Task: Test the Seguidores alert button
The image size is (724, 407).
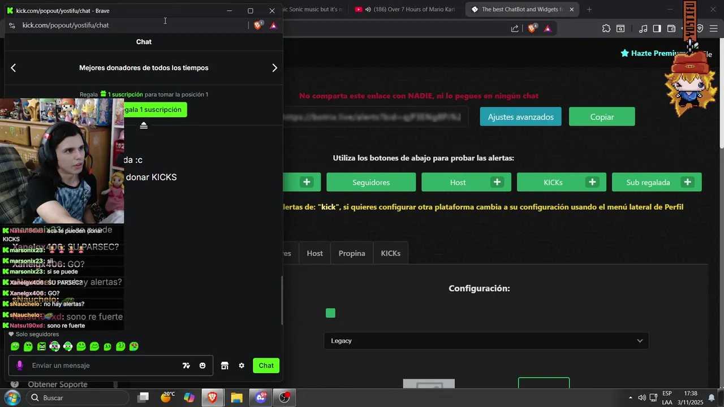Action: [371, 183]
